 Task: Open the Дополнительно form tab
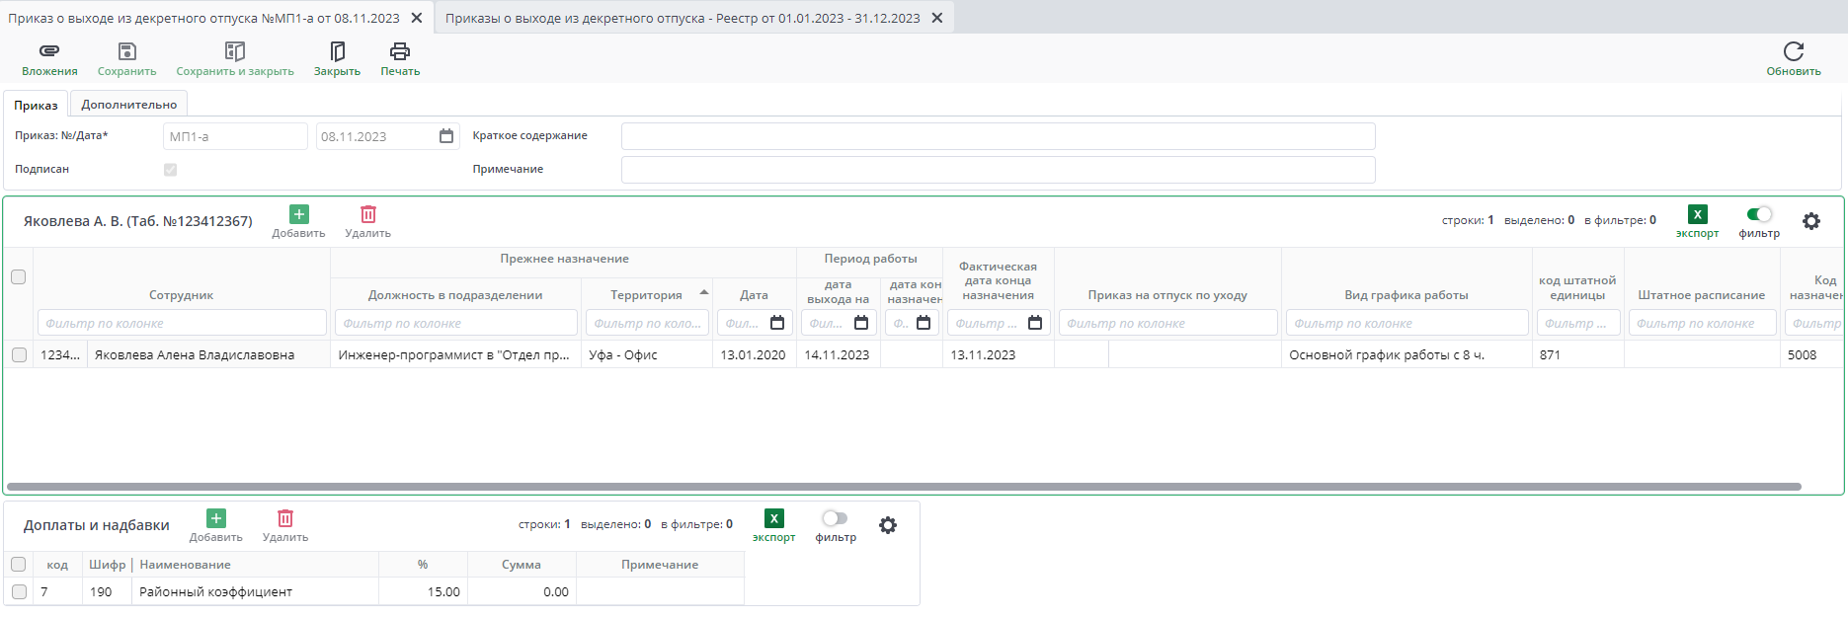[x=129, y=105]
